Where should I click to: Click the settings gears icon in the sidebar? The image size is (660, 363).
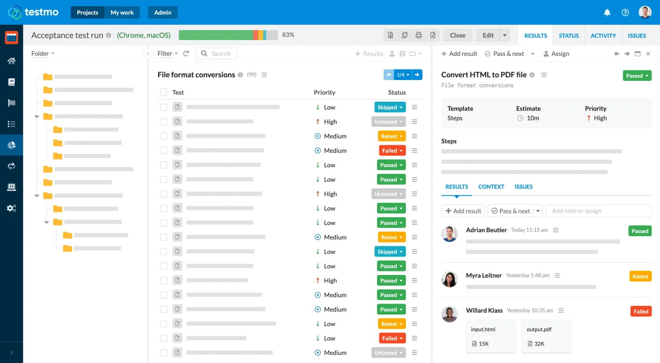tap(11, 208)
